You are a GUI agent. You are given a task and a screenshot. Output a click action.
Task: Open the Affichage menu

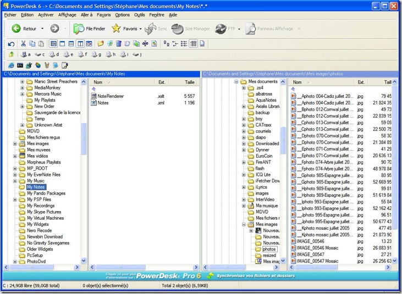click(67, 15)
